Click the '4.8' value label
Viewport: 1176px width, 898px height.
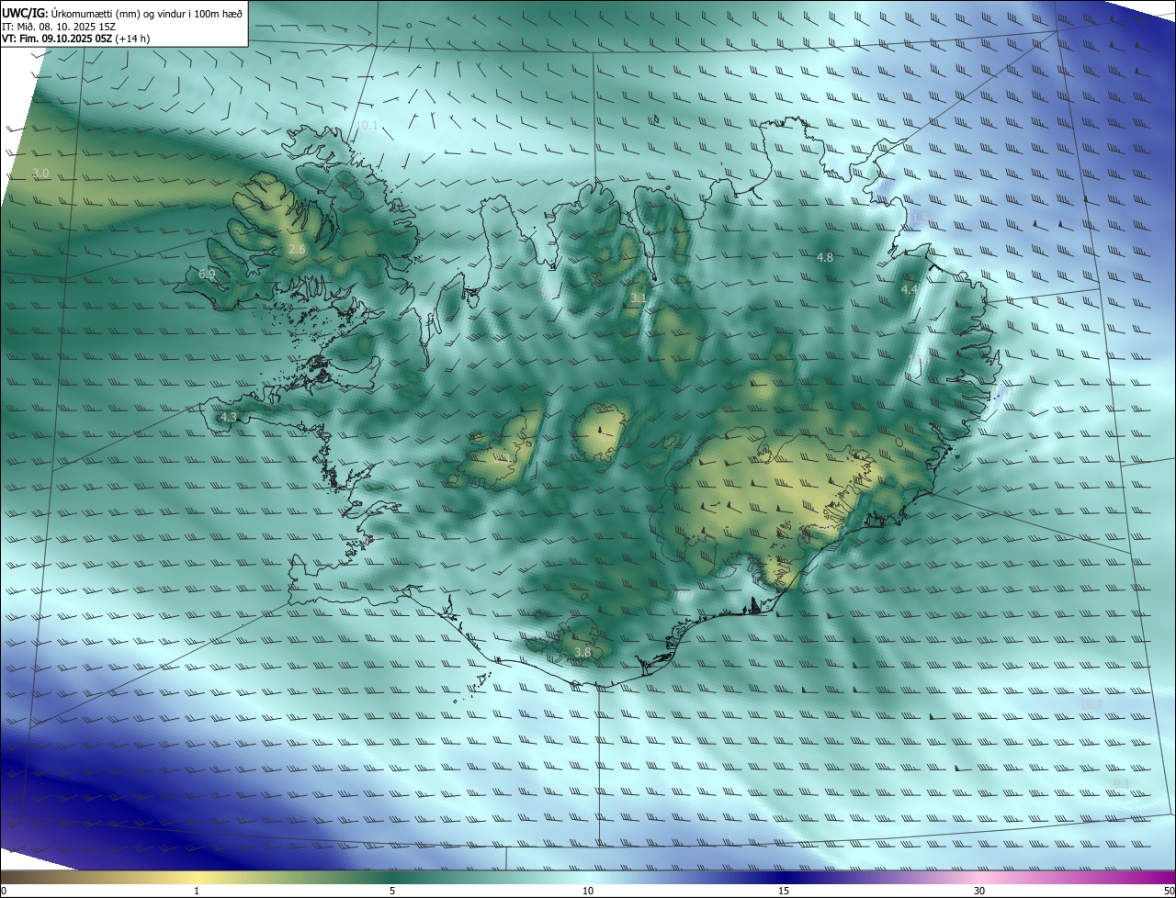coord(825,257)
